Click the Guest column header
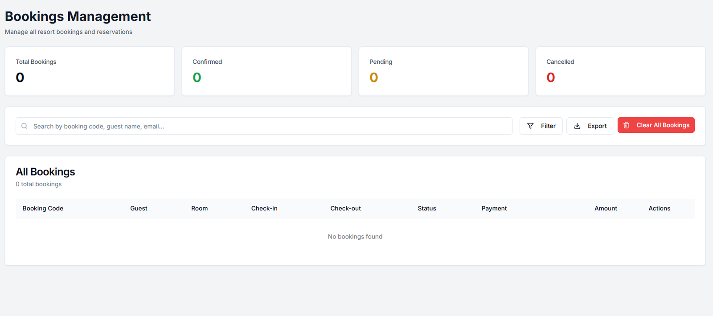Image resolution: width=713 pixels, height=316 pixels. [139, 209]
